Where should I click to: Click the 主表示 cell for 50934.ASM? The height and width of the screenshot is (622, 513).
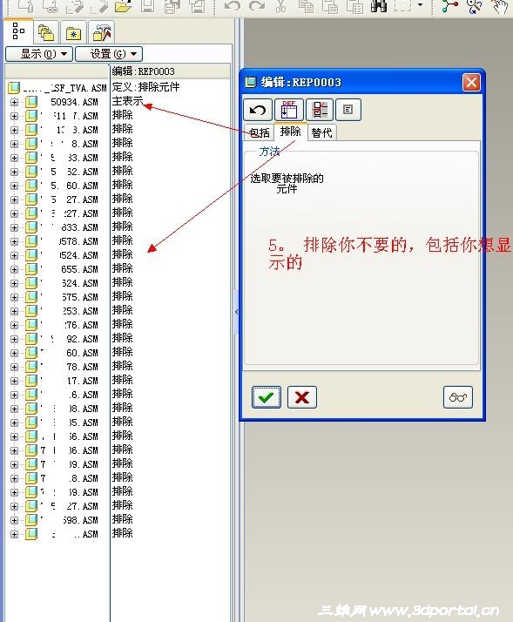pyautogui.click(x=127, y=101)
